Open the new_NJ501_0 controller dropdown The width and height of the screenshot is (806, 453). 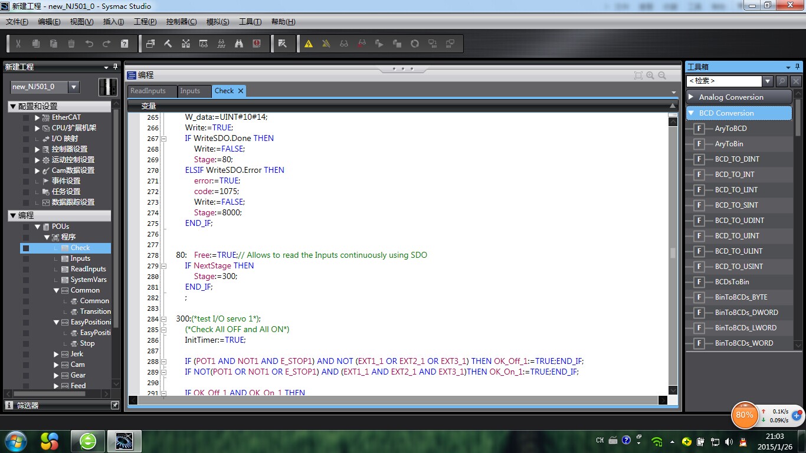[74, 87]
